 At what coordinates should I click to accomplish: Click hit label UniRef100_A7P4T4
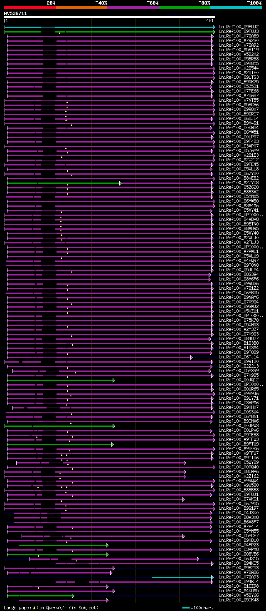[x=239, y=526]
